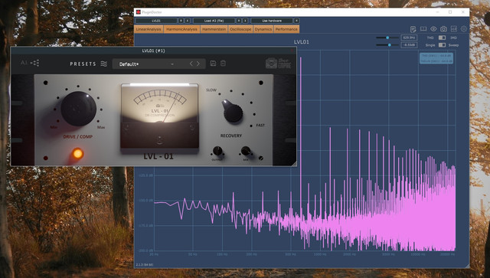Switch to the Performance tab
Image resolution: width=490 pixels, height=278 pixels.
[x=286, y=29]
